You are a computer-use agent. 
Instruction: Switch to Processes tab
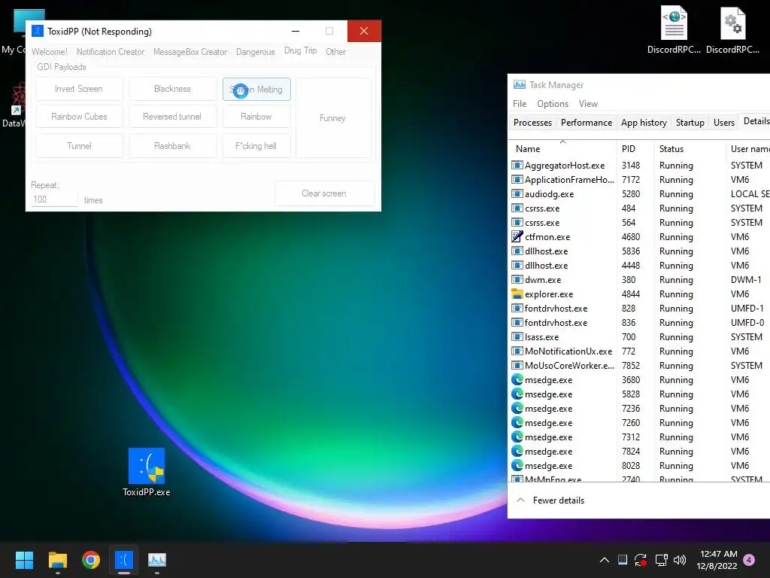[x=532, y=123]
